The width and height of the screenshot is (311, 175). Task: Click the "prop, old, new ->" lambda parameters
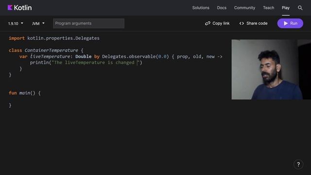pos(200,56)
